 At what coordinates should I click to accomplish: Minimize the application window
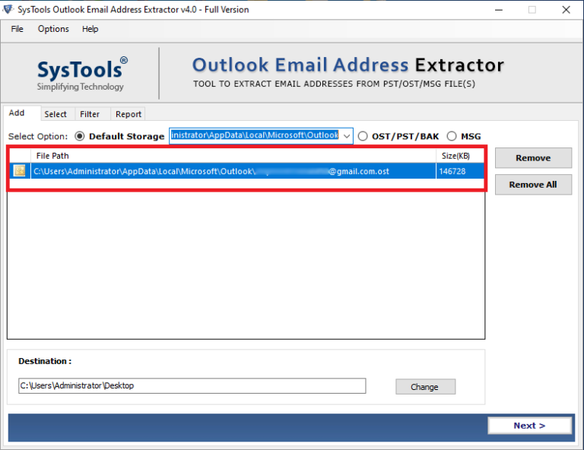tap(498, 10)
